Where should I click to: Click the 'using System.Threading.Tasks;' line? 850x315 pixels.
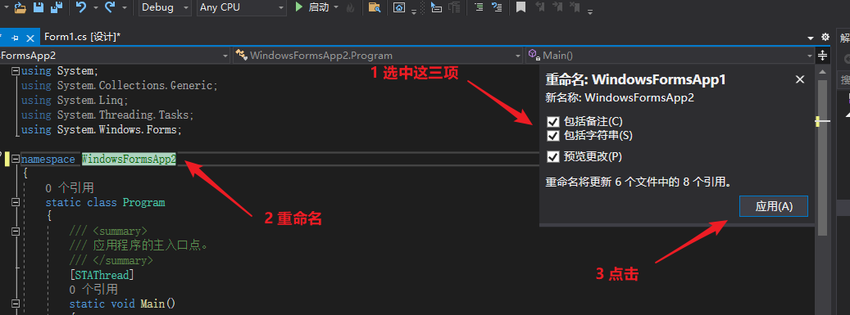coord(107,115)
